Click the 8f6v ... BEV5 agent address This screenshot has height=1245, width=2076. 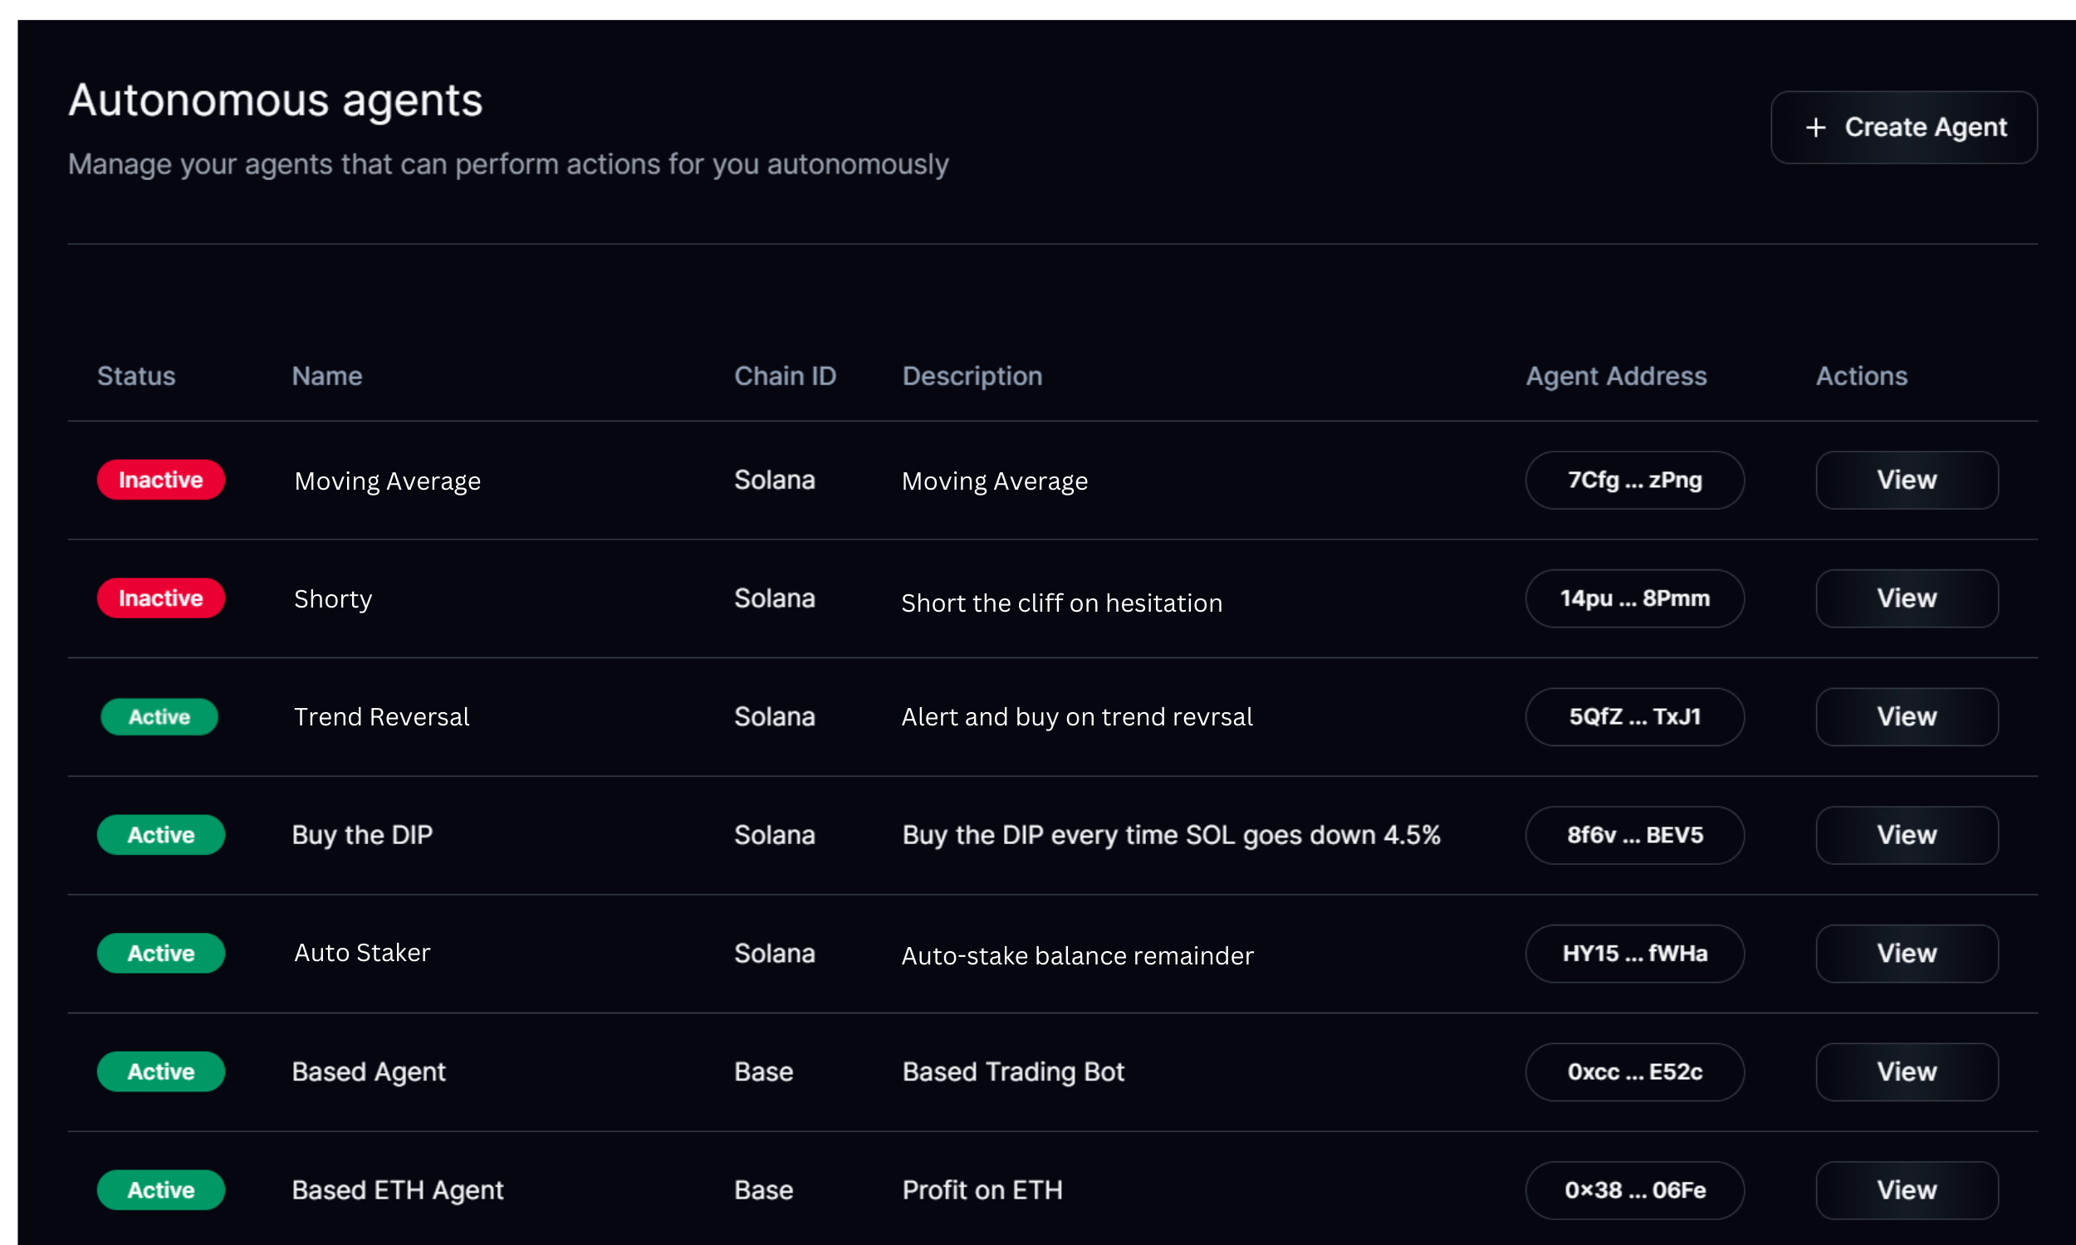tap(1633, 835)
